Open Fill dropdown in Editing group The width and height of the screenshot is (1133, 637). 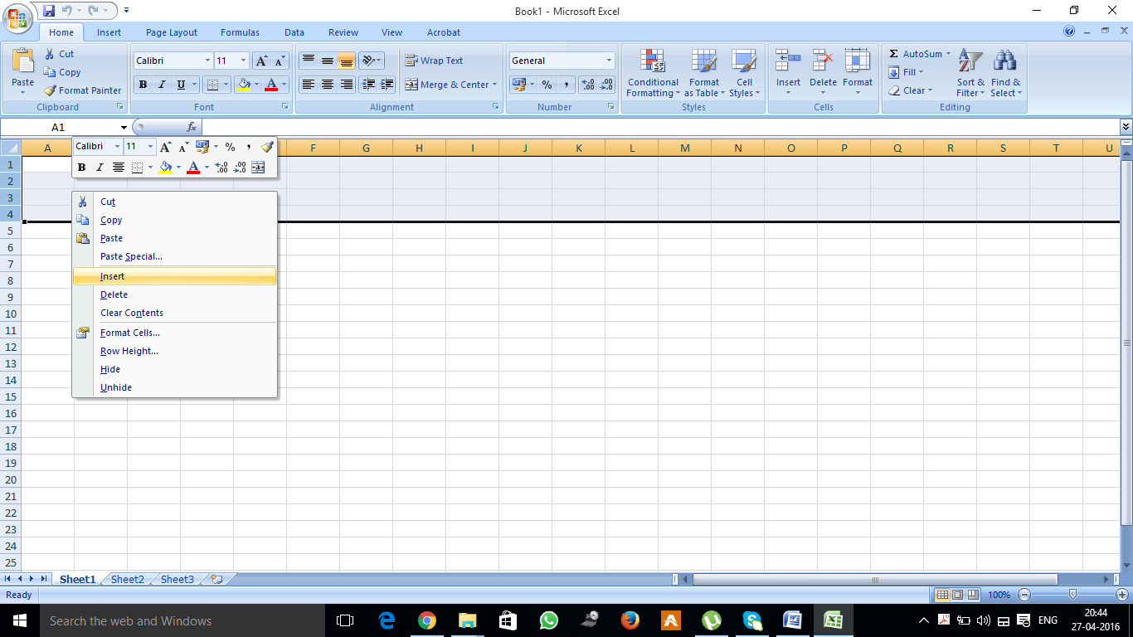pos(905,72)
